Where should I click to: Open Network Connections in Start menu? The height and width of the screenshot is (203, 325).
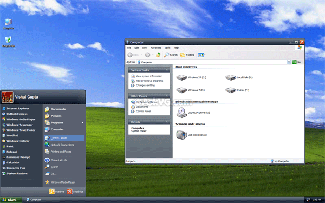pyautogui.click(x=59, y=145)
